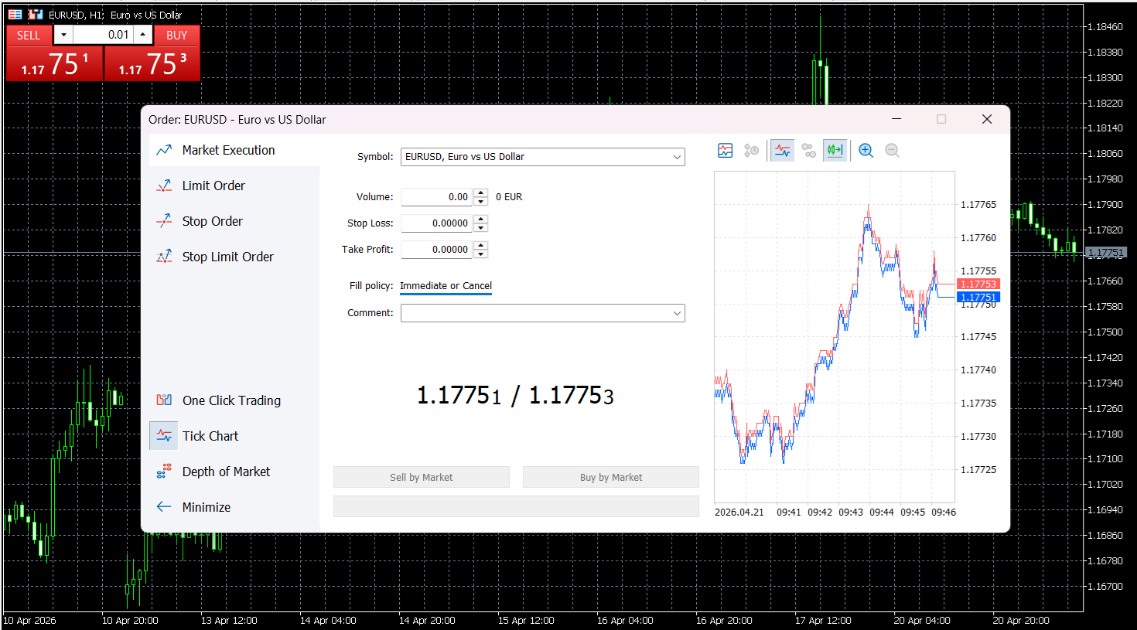
Task: Open Depth of Market from the sidebar
Action: tap(234, 472)
